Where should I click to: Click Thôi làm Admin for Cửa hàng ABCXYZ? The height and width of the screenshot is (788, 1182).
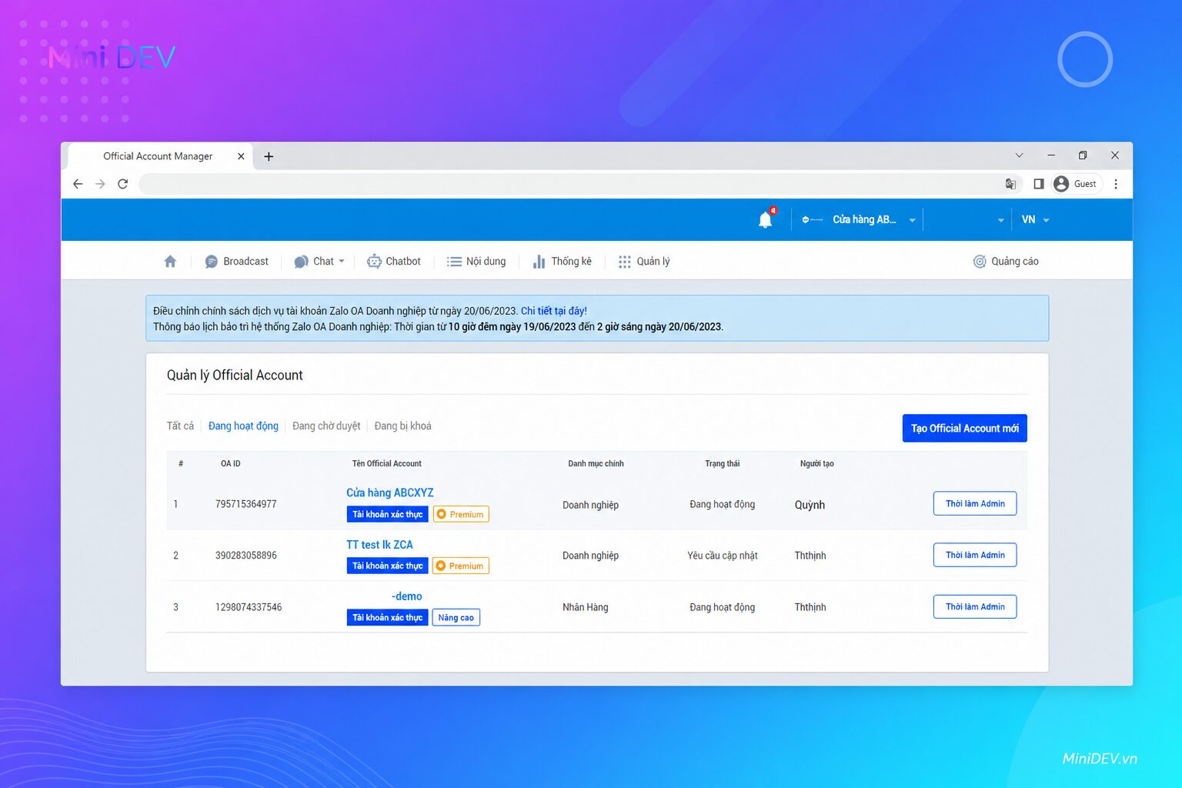click(x=975, y=504)
